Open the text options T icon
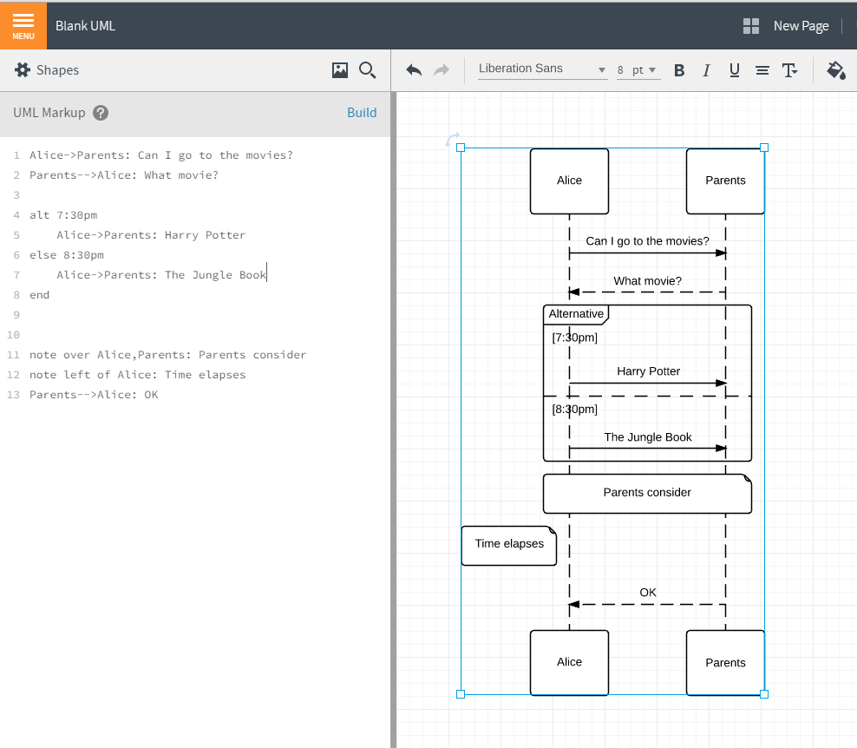The width and height of the screenshot is (857, 748). click(x=789, y=70)
